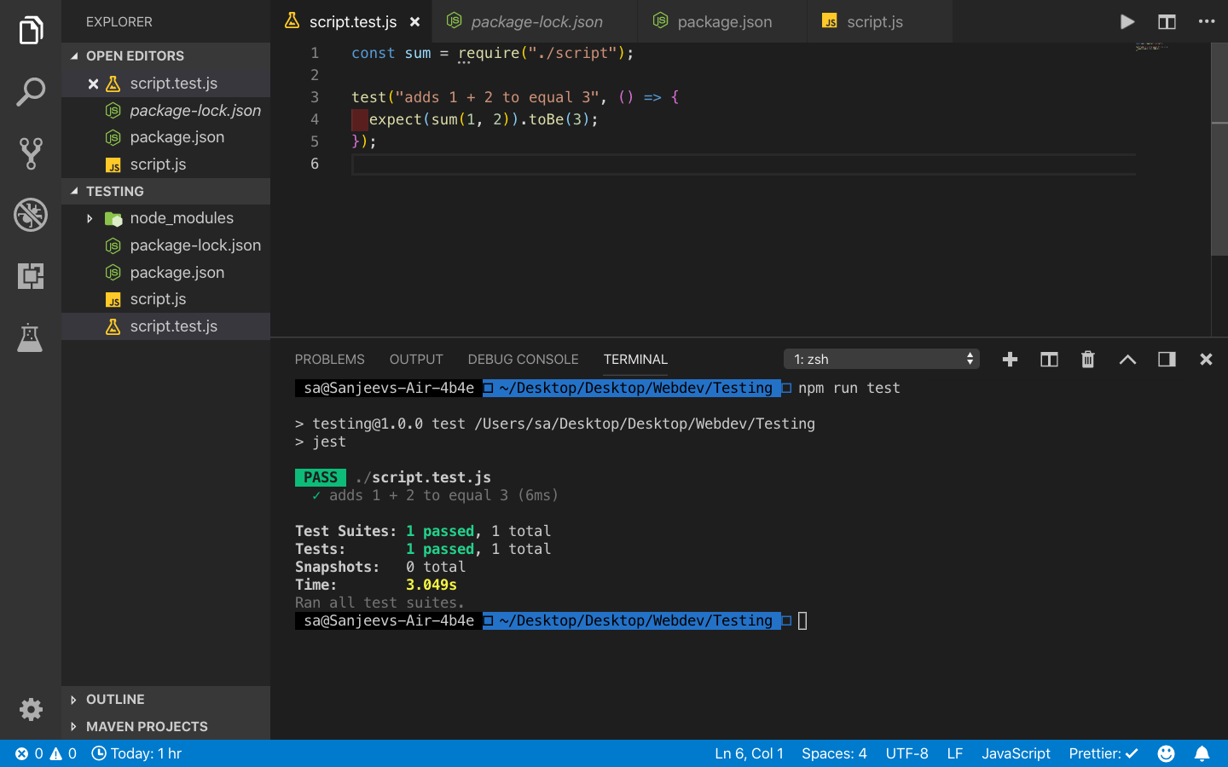Image resolution: width=1228 pixels, height=767 pixels.
Task: Open the terminal selector '1: zsh' dropdown
Action: click(882, 359)
